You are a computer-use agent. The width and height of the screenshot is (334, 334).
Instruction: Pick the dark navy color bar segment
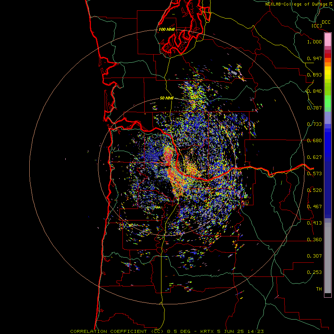[x=328, y=190]
